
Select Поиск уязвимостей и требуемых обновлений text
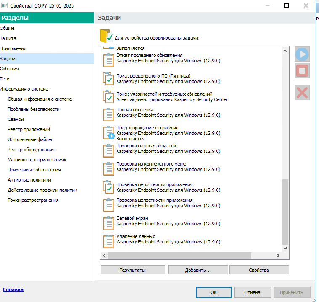(164, 94)
